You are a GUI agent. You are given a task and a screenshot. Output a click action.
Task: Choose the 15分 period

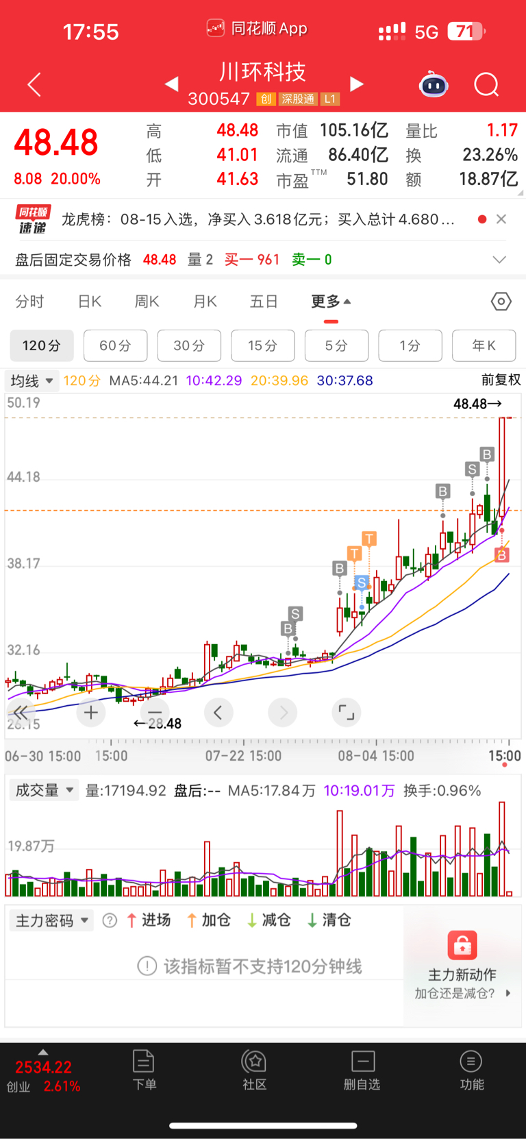point(263,345)
